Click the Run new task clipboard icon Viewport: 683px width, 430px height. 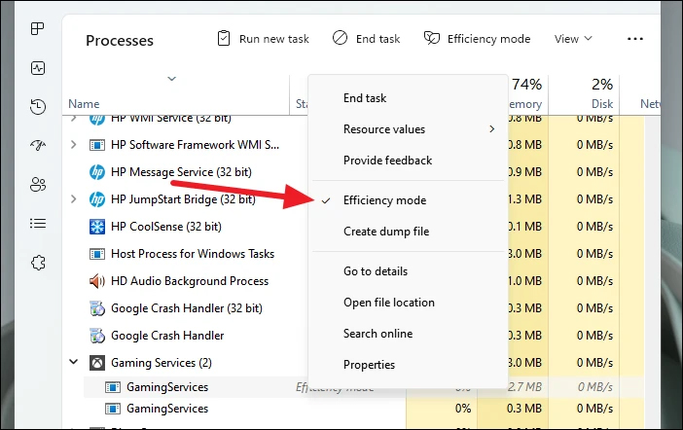224,38
